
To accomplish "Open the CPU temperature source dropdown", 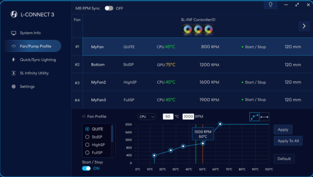I will tap(147, 117).
